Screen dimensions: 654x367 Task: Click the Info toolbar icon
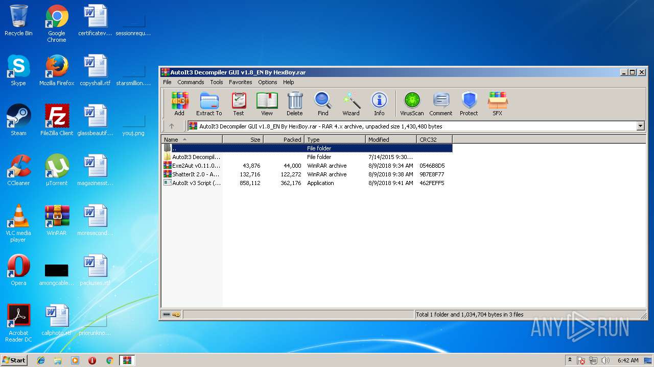tap(379, 104)
